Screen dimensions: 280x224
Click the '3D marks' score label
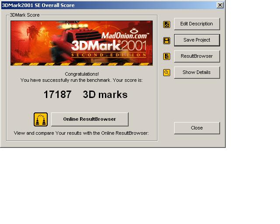tap(105, 94)
